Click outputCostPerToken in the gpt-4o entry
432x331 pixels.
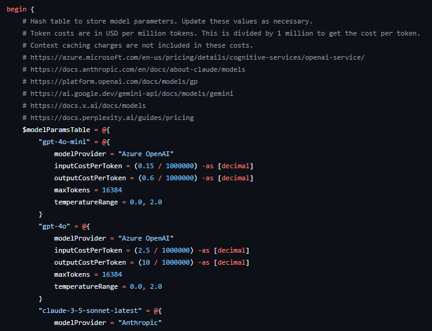tap(90, 262)
